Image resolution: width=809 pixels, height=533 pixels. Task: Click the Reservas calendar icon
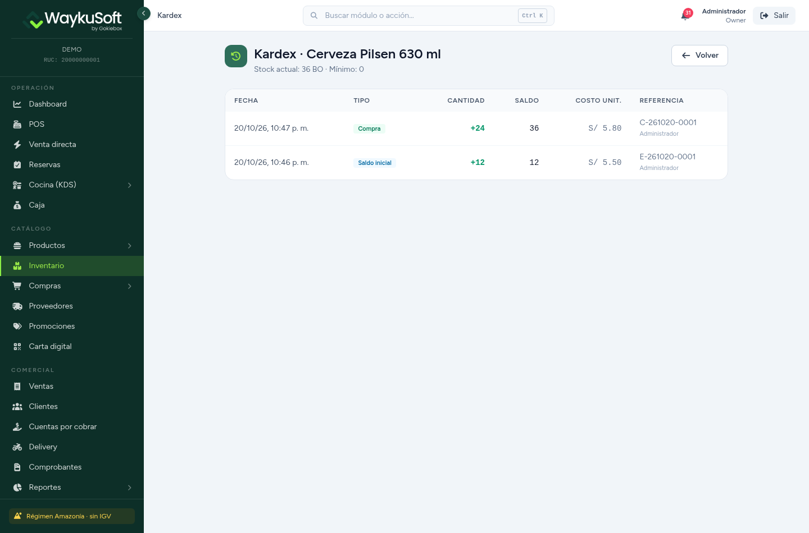17,165
